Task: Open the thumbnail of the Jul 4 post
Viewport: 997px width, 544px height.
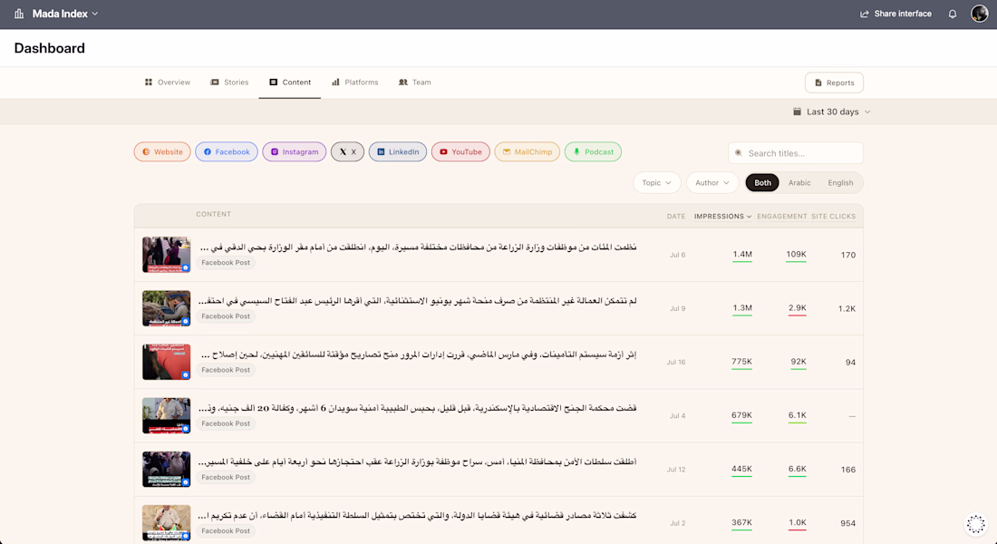Action: (x=166, y=415)
